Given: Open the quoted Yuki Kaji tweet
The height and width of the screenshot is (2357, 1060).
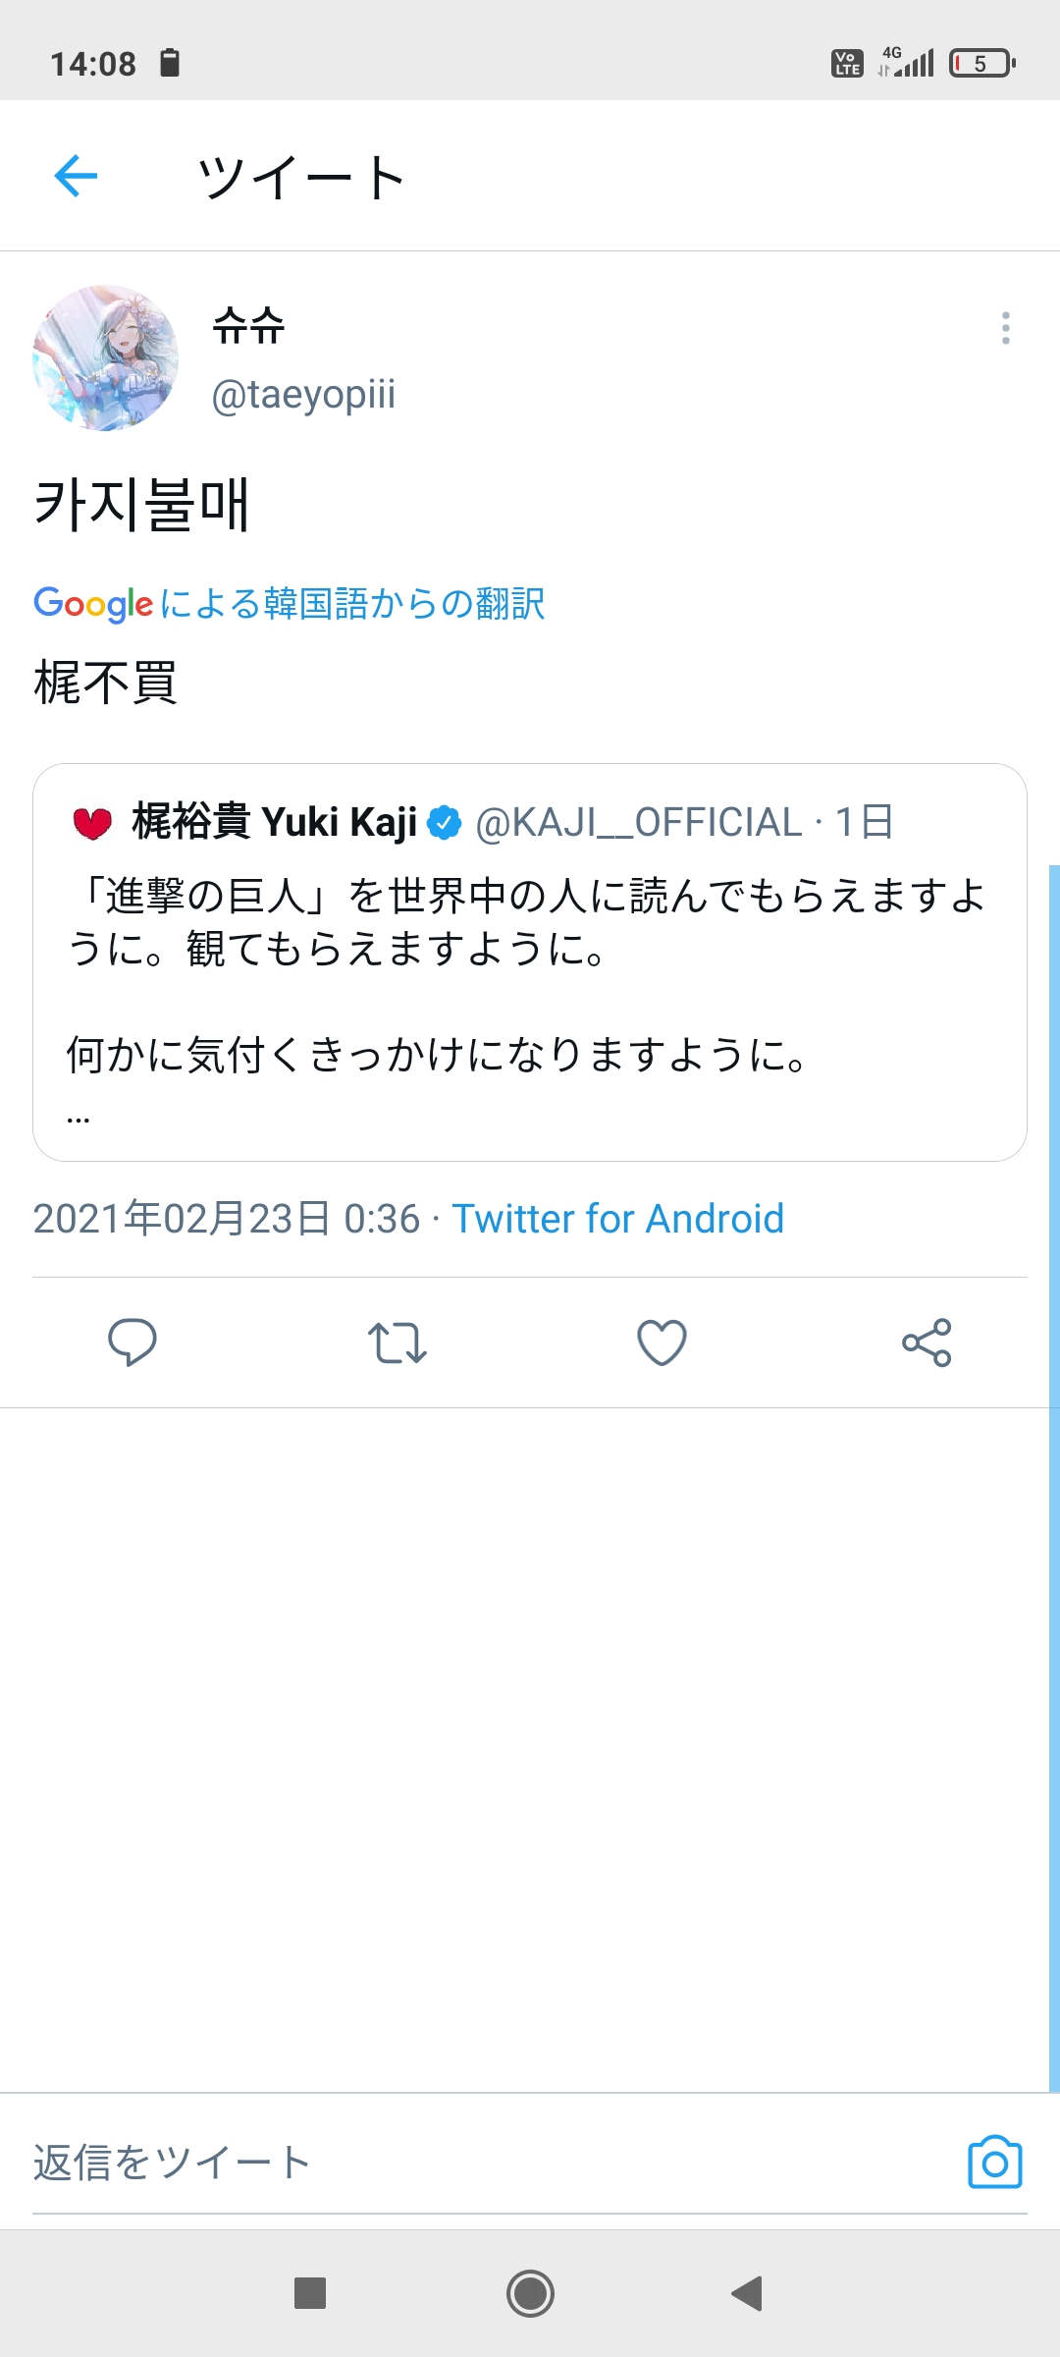Looking at the screenshot, I should click(530, 962).
